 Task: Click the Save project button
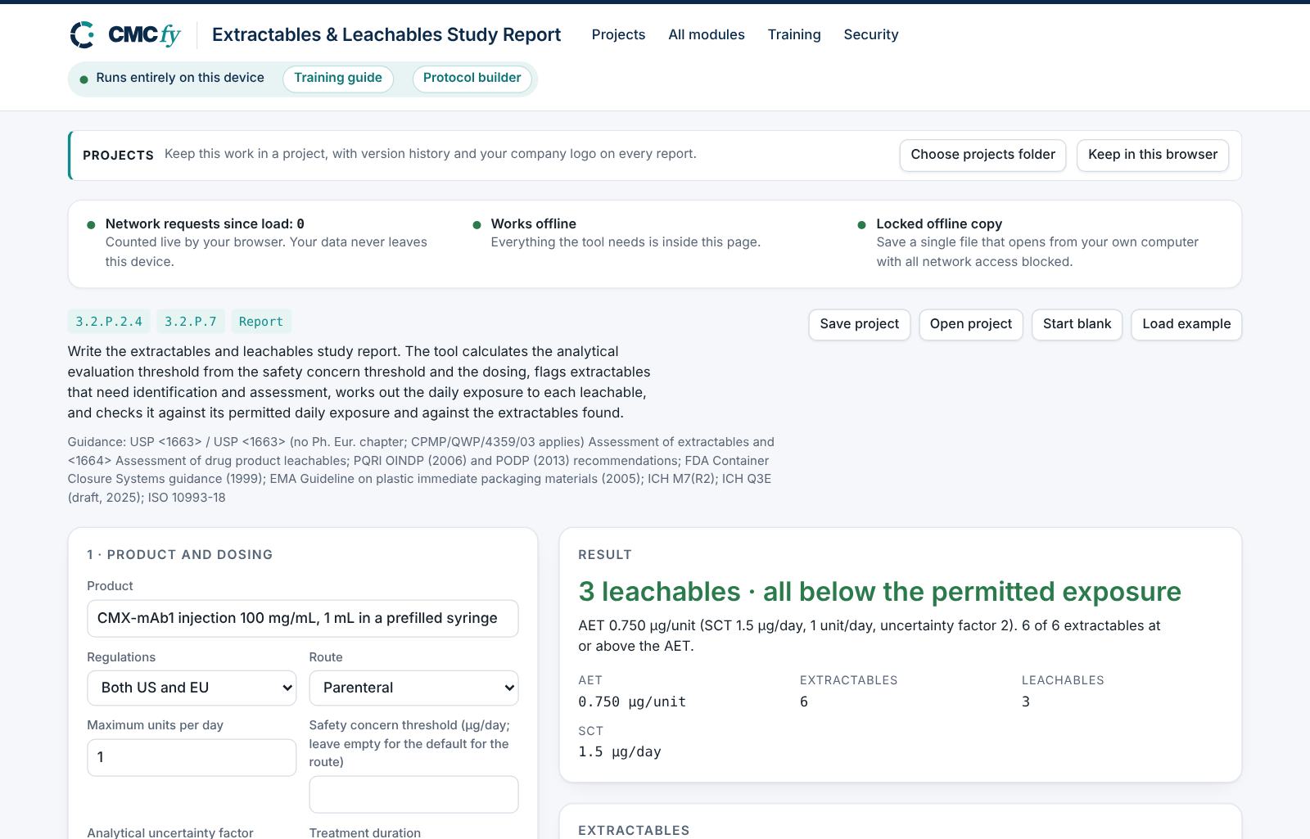coord(859,324)
